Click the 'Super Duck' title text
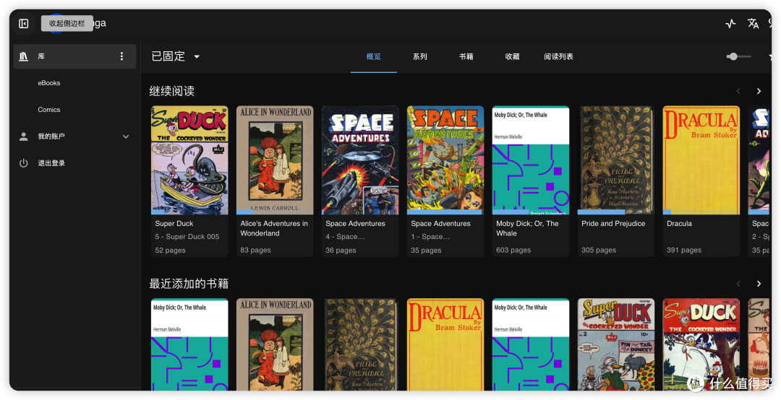This screenshot has height=400, width=781. [x=174, y=223]
